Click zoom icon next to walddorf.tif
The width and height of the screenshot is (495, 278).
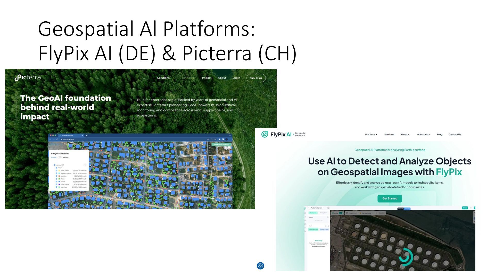[x=85, y=165]
